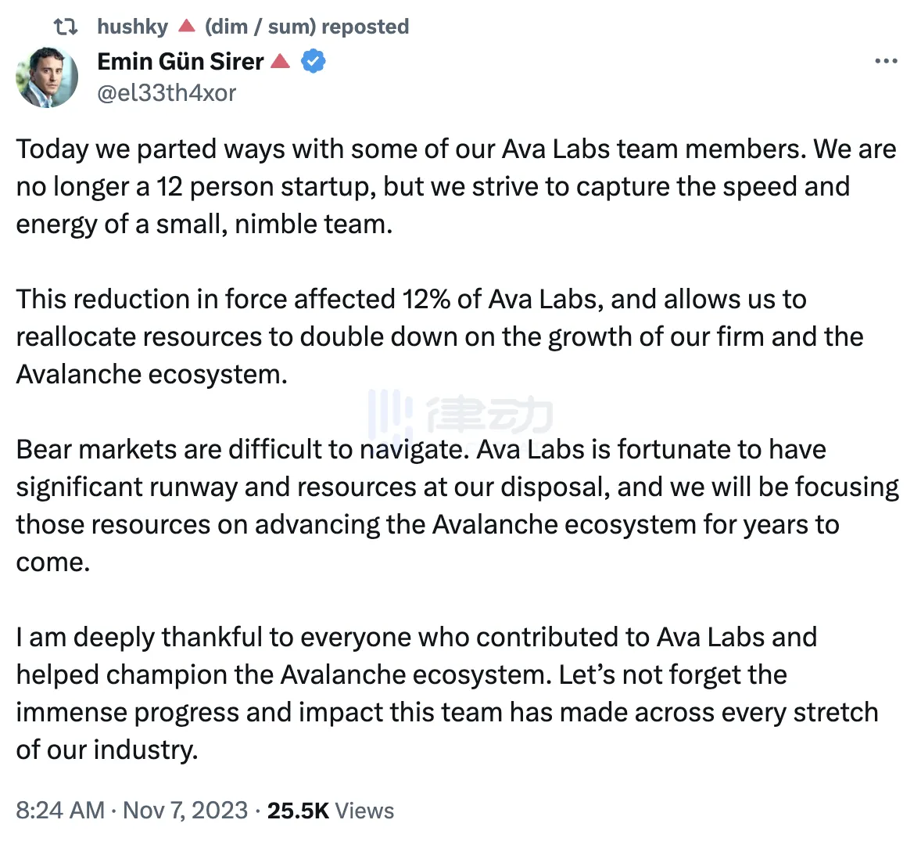Click the 25.5K view count number
Screen dimensions: 921x845
[298, 811]
